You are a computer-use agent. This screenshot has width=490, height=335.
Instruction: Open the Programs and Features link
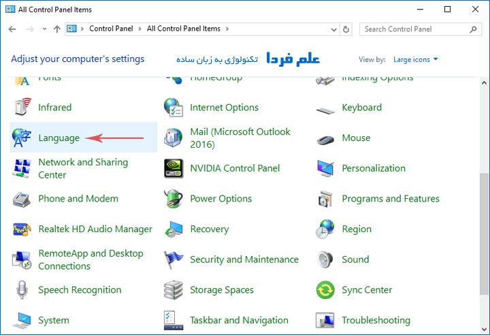[x=390, y=199]
